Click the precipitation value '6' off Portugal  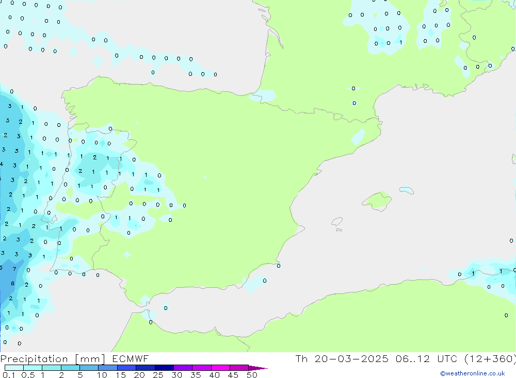click(12, 283)
